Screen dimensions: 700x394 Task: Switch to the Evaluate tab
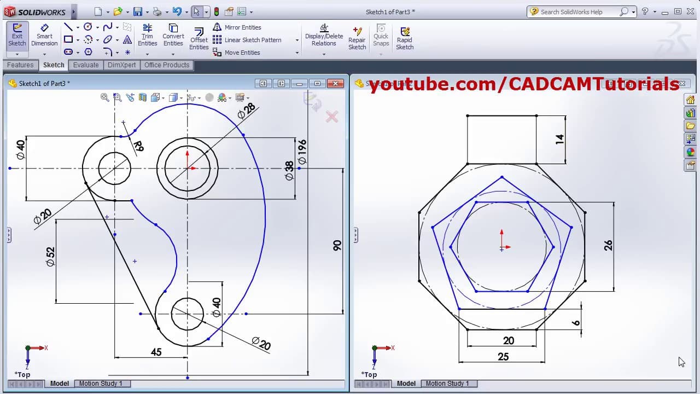86,65
